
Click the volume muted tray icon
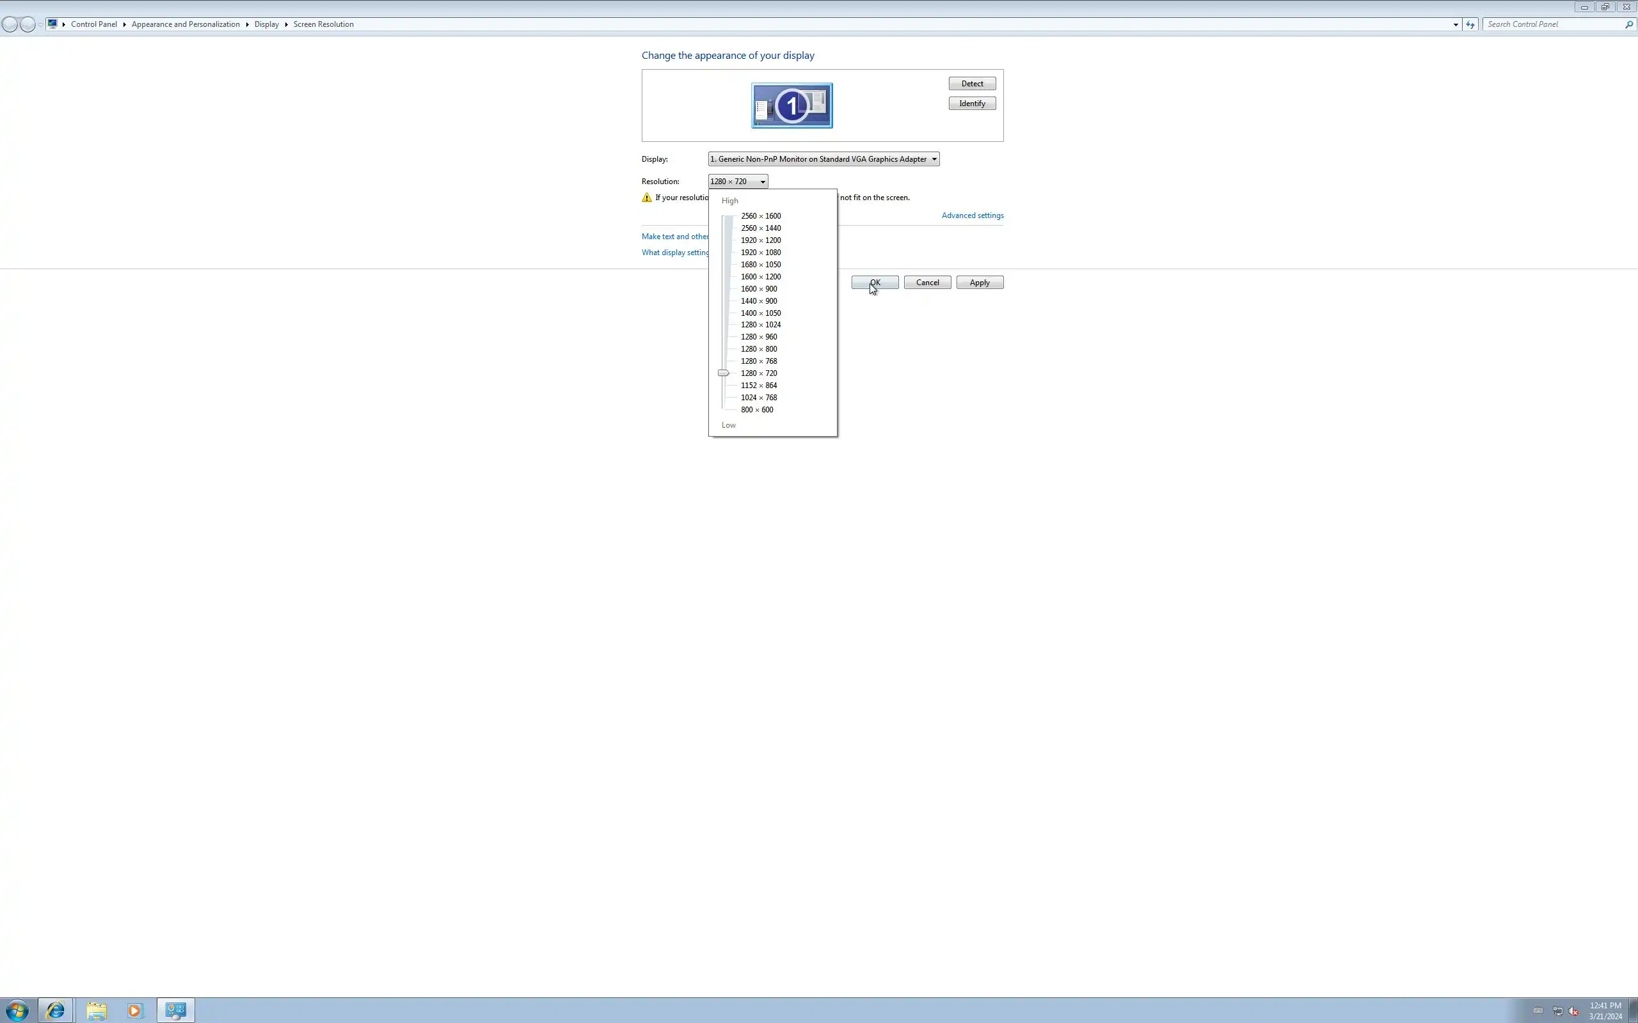pyautogui.click(x=1574, y=1011)
